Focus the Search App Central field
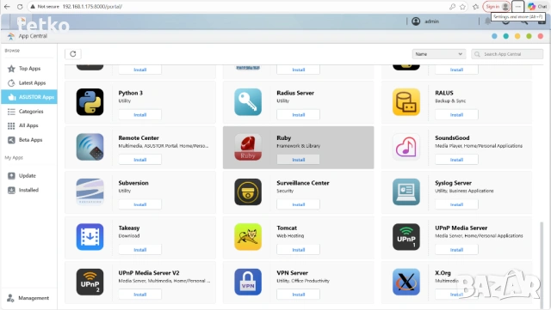551x310 pixels. pyautogui.click(x=507, y=54)
